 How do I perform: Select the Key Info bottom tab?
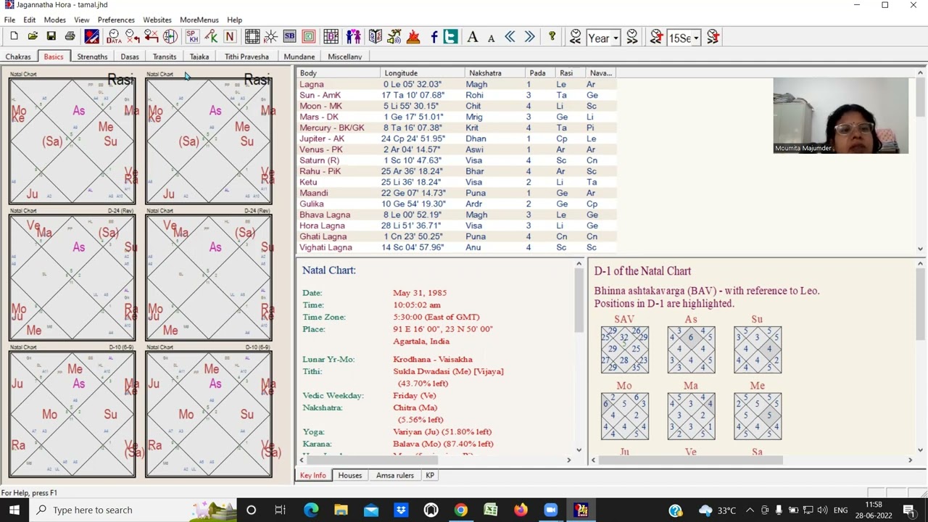(313, 476)
